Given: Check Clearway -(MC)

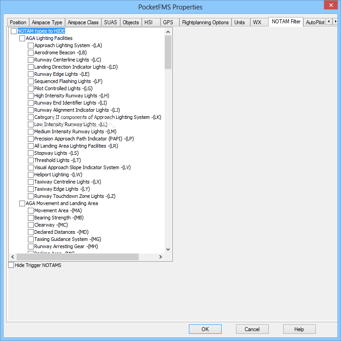Looking at the screenshot, I should click(x=31, y=225).
